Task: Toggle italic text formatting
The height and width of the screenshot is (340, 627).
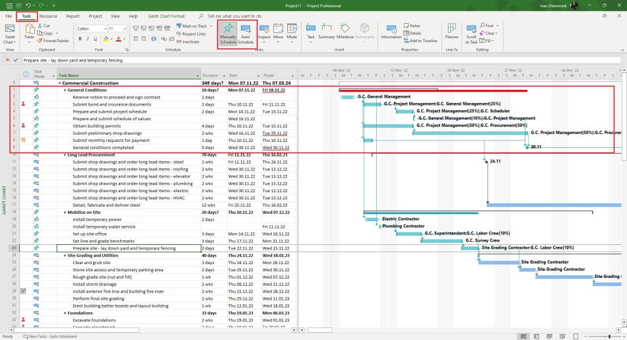Action: [x=87, y=39]
